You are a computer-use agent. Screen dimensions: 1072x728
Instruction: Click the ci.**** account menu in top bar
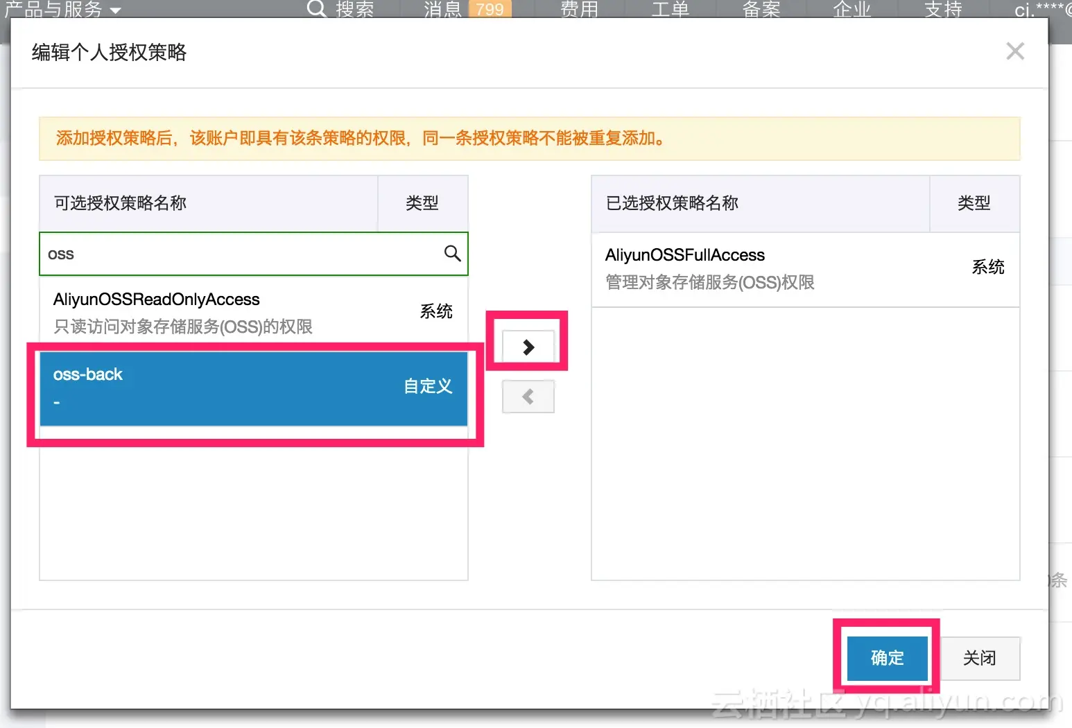click(x=1042, y=10)
